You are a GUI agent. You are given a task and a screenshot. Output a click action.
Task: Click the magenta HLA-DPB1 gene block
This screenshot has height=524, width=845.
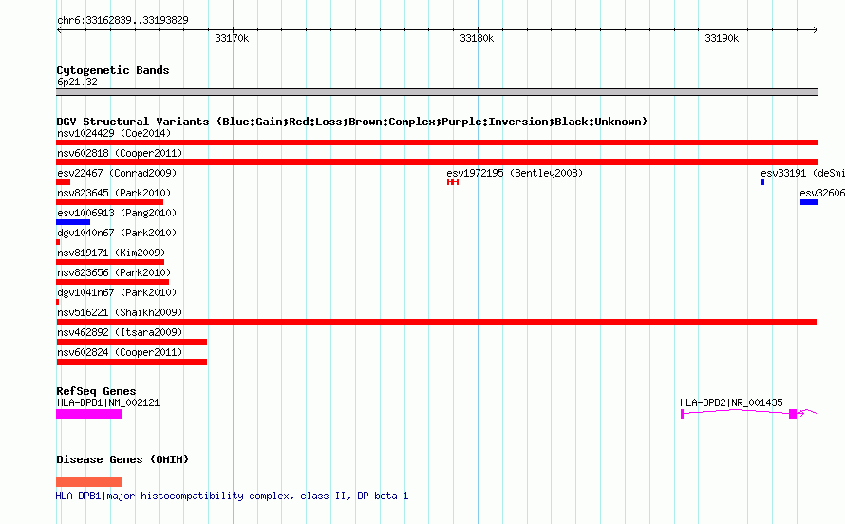tap(88, 414)
